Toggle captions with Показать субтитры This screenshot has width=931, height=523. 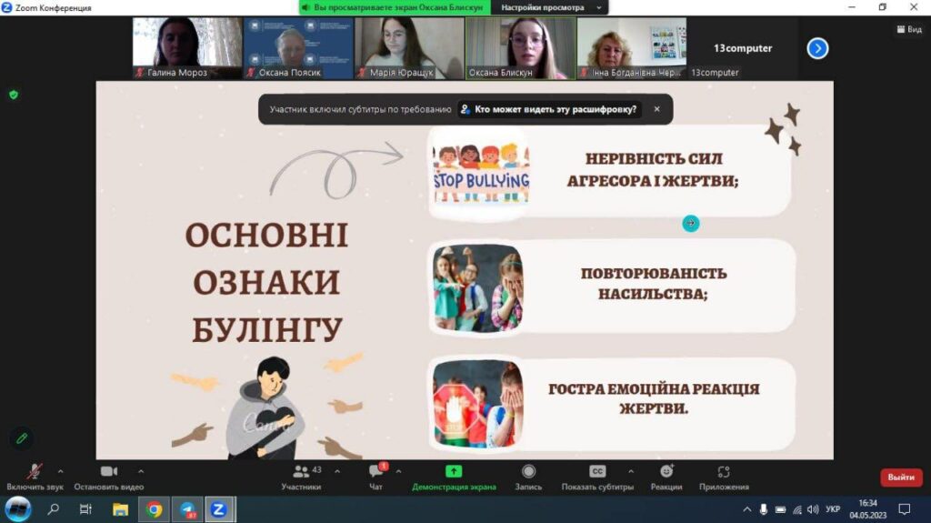(x=597, y=471)
